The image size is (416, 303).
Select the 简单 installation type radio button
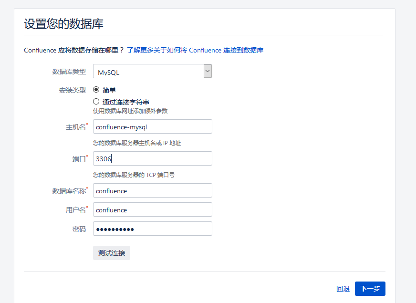click(x=96, y=90)
